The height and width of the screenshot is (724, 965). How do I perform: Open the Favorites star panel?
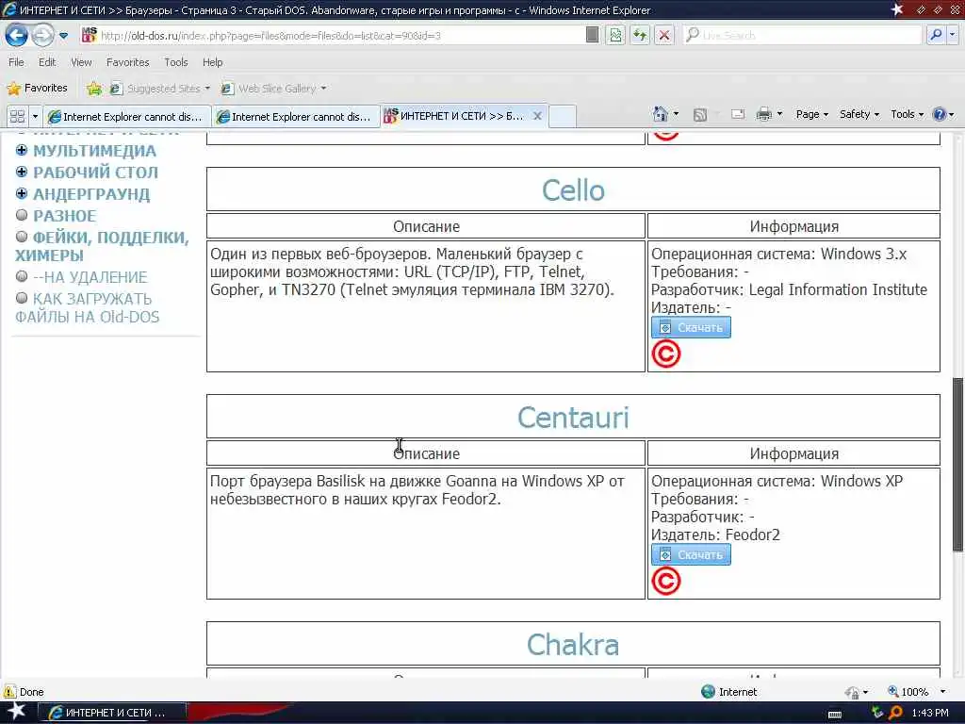pyautogui.click(x=37, y=88)
